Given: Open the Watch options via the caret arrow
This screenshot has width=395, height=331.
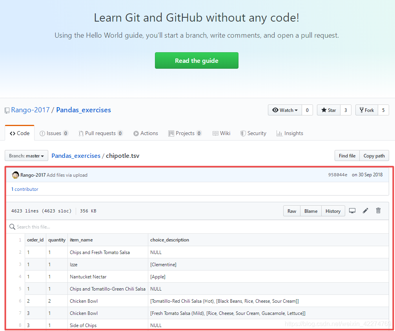Looking at the screenshot, I should [x=295, y=110].
